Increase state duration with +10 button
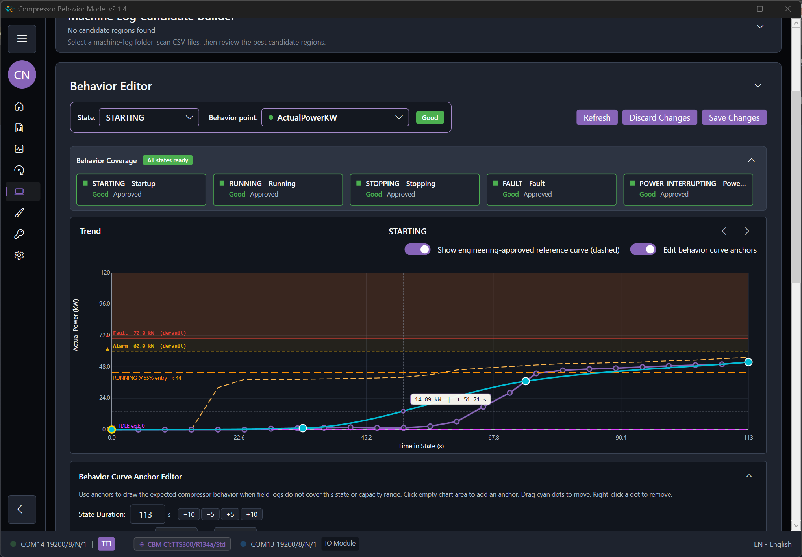Screen dimensions: 802x557 click(252, 514)
